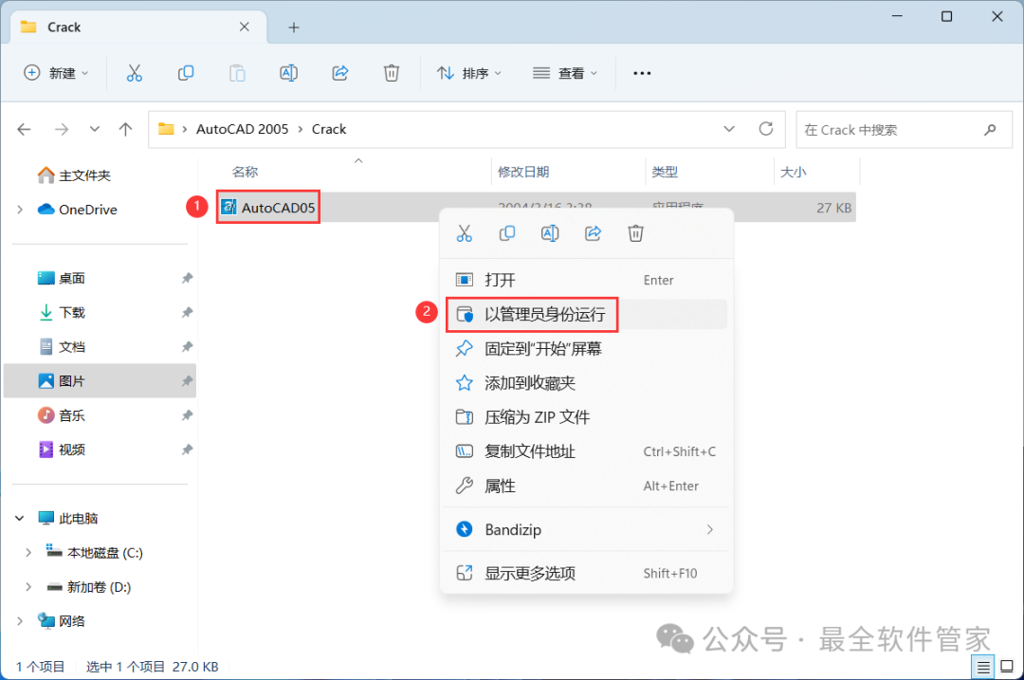Click the Share icon in the context menu
The height and width of the screenshot is (680, 1024).
(x=593, y=233)
